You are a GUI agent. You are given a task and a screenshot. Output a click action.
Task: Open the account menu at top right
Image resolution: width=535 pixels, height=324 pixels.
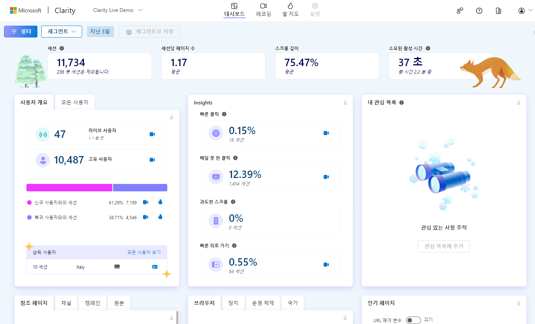(x=522, y=10)
